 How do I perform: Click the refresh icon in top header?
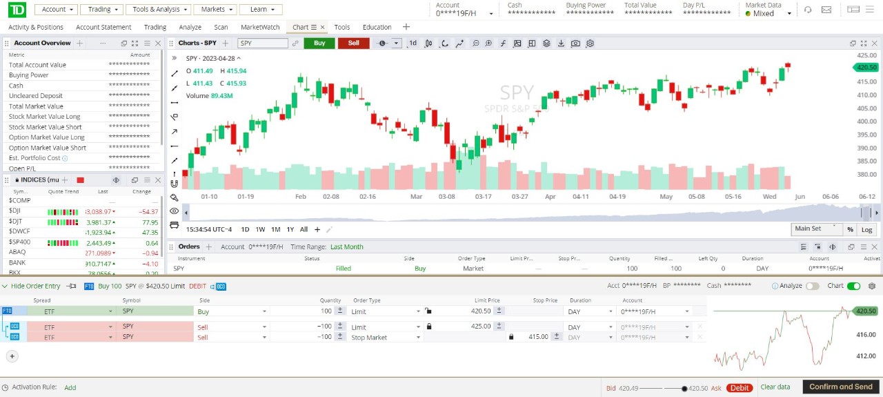[x=808, y=10]
